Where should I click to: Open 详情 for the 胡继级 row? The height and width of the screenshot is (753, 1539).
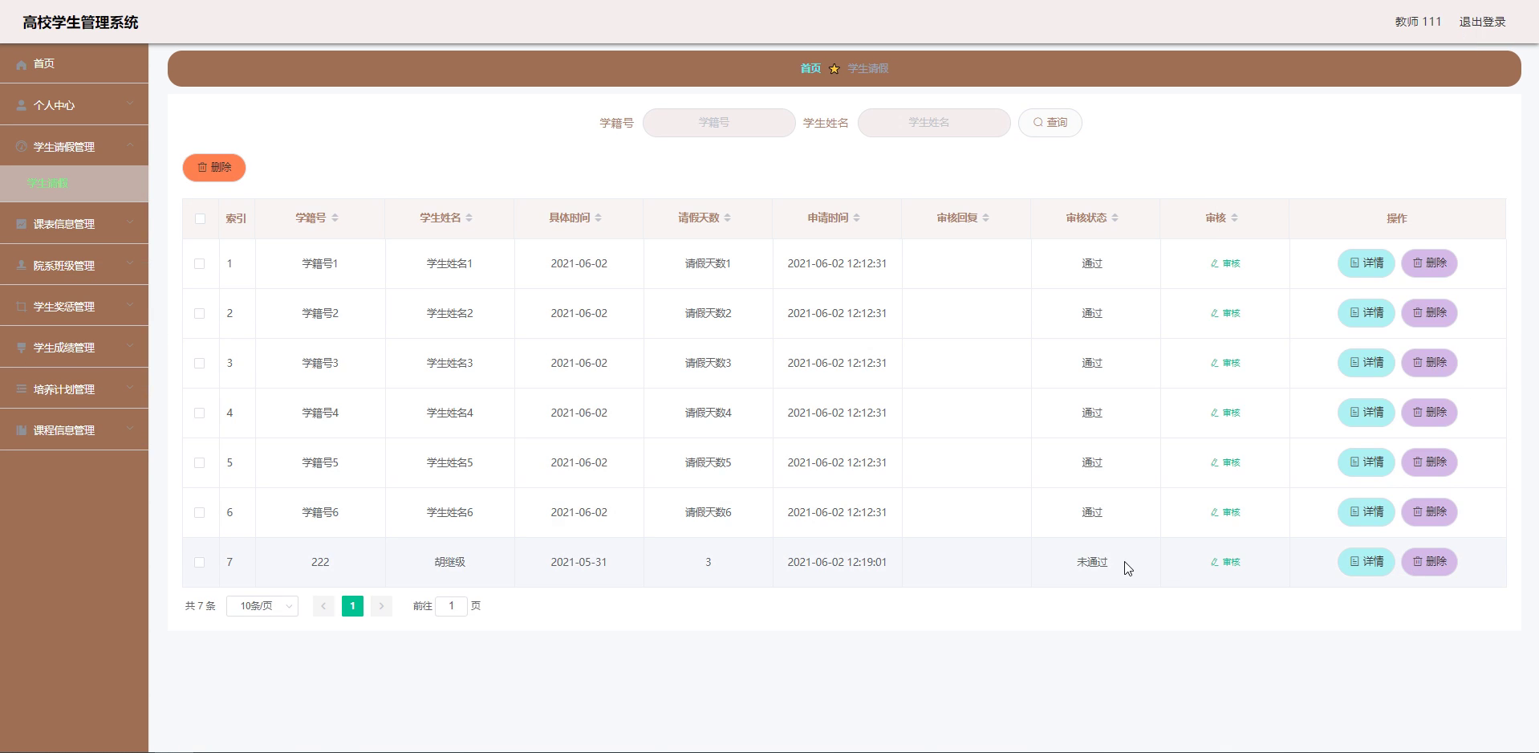1366,562
